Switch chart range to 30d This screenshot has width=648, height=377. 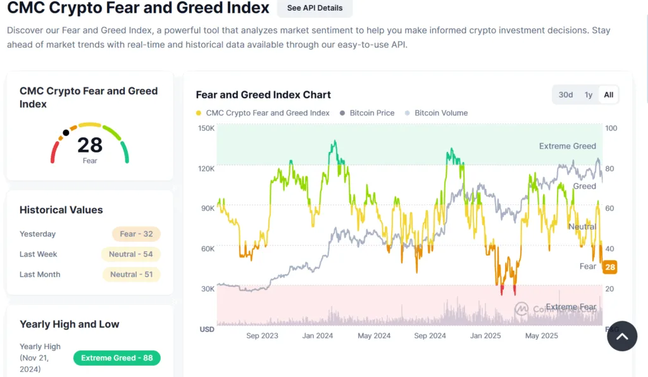coord(565,94)
